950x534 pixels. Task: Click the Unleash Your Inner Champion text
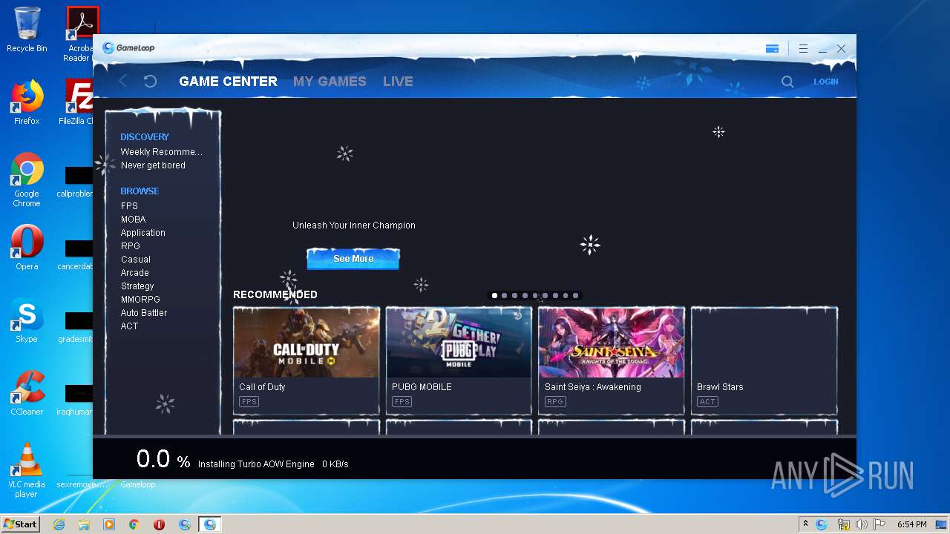coord(354,225)
